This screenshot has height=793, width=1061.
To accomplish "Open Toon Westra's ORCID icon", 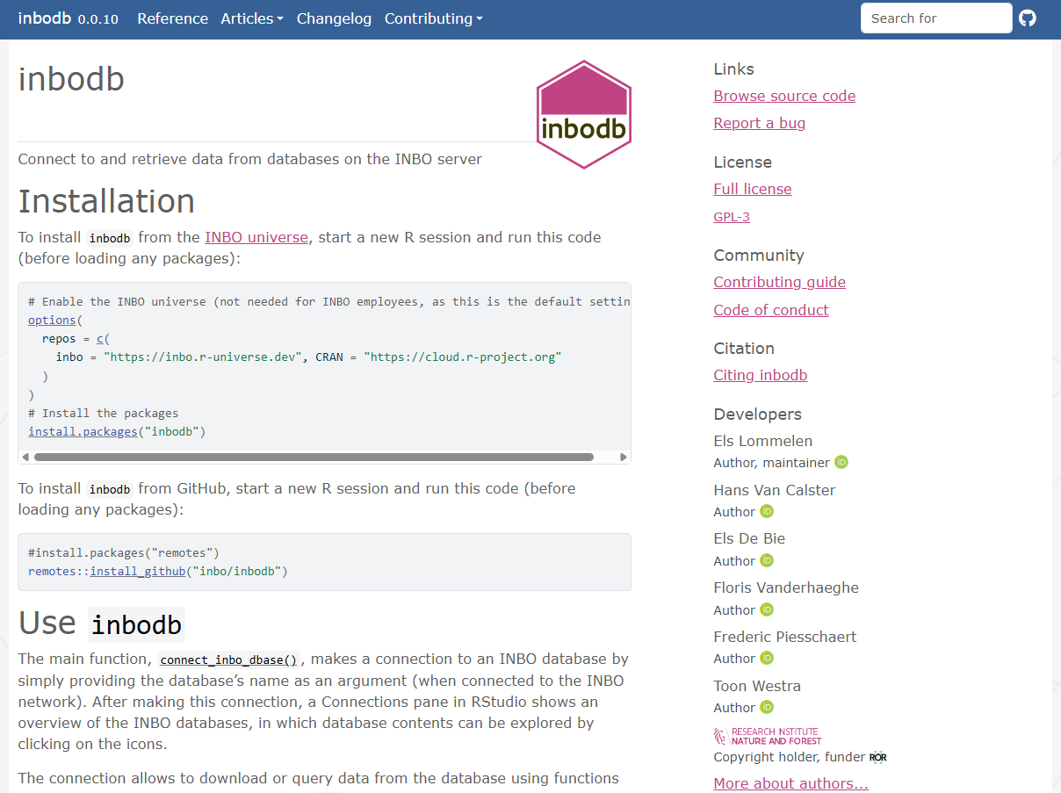I will (x=766, y=707).
